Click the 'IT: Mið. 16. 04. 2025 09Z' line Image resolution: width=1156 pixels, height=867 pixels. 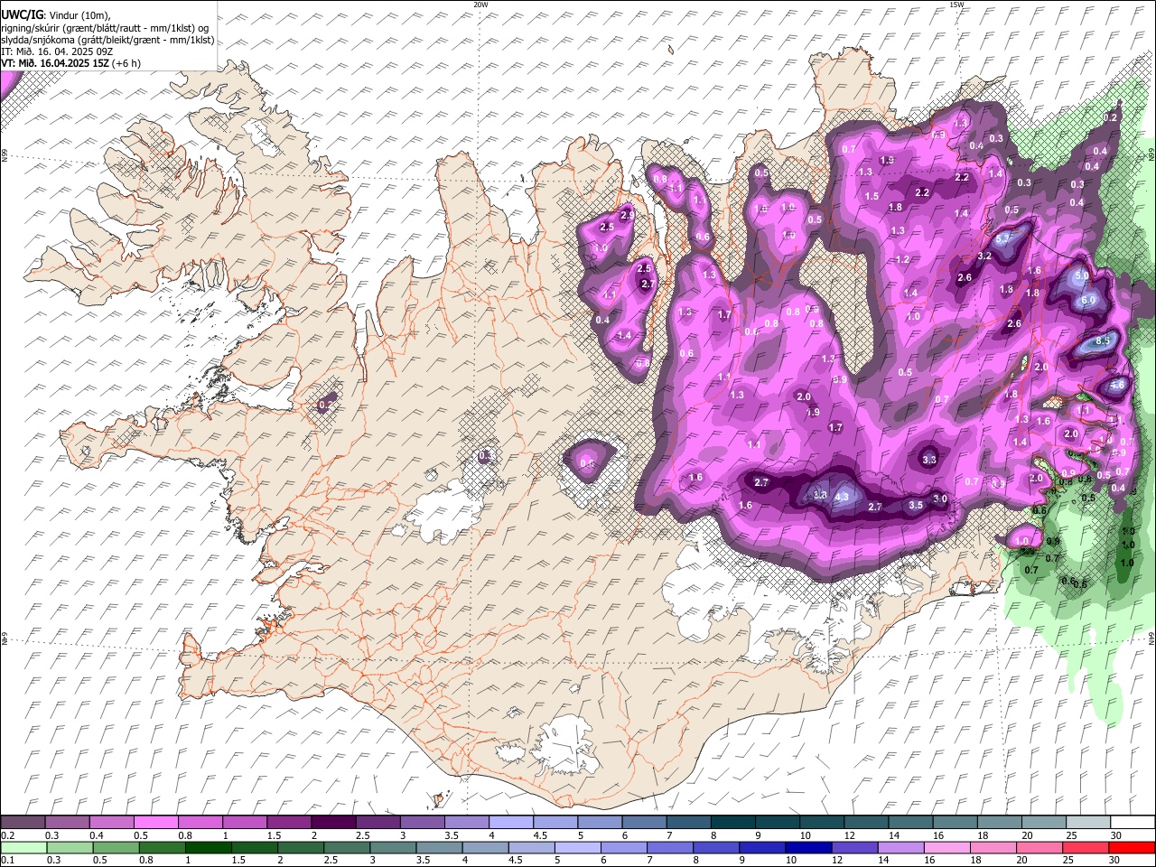click(57, 51)
